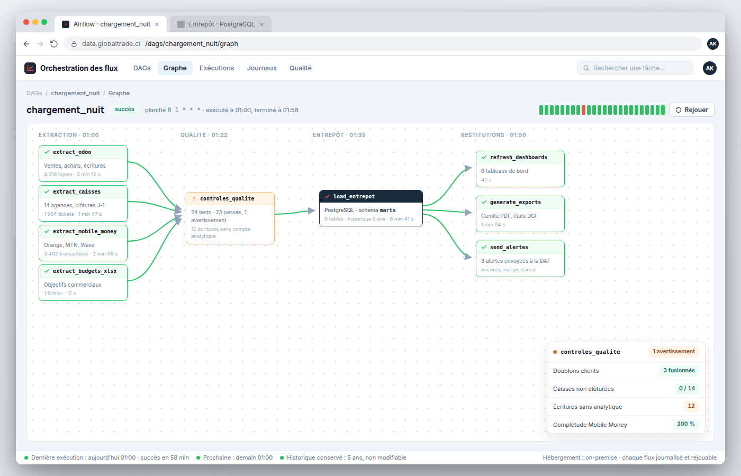Click the browser forward arrow
This screenshot has height=476, width=741.
[x=40, y=44]
